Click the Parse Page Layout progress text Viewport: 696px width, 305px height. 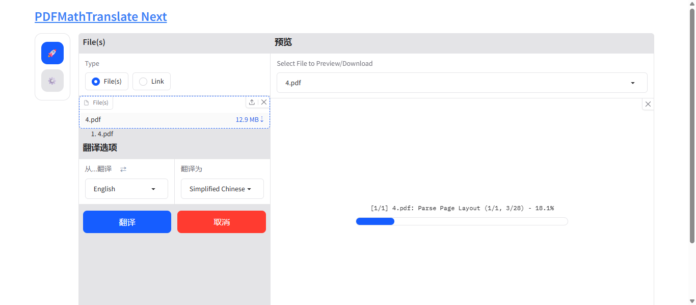[462, 208]
